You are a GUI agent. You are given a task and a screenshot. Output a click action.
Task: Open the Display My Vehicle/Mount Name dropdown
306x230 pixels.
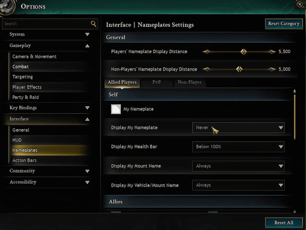238,185
